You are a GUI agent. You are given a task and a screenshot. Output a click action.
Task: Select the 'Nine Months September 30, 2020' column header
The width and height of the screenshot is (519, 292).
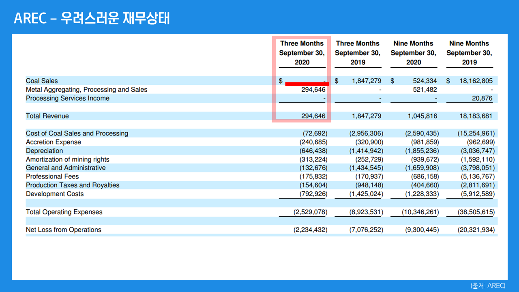click(x=414, y=53)
